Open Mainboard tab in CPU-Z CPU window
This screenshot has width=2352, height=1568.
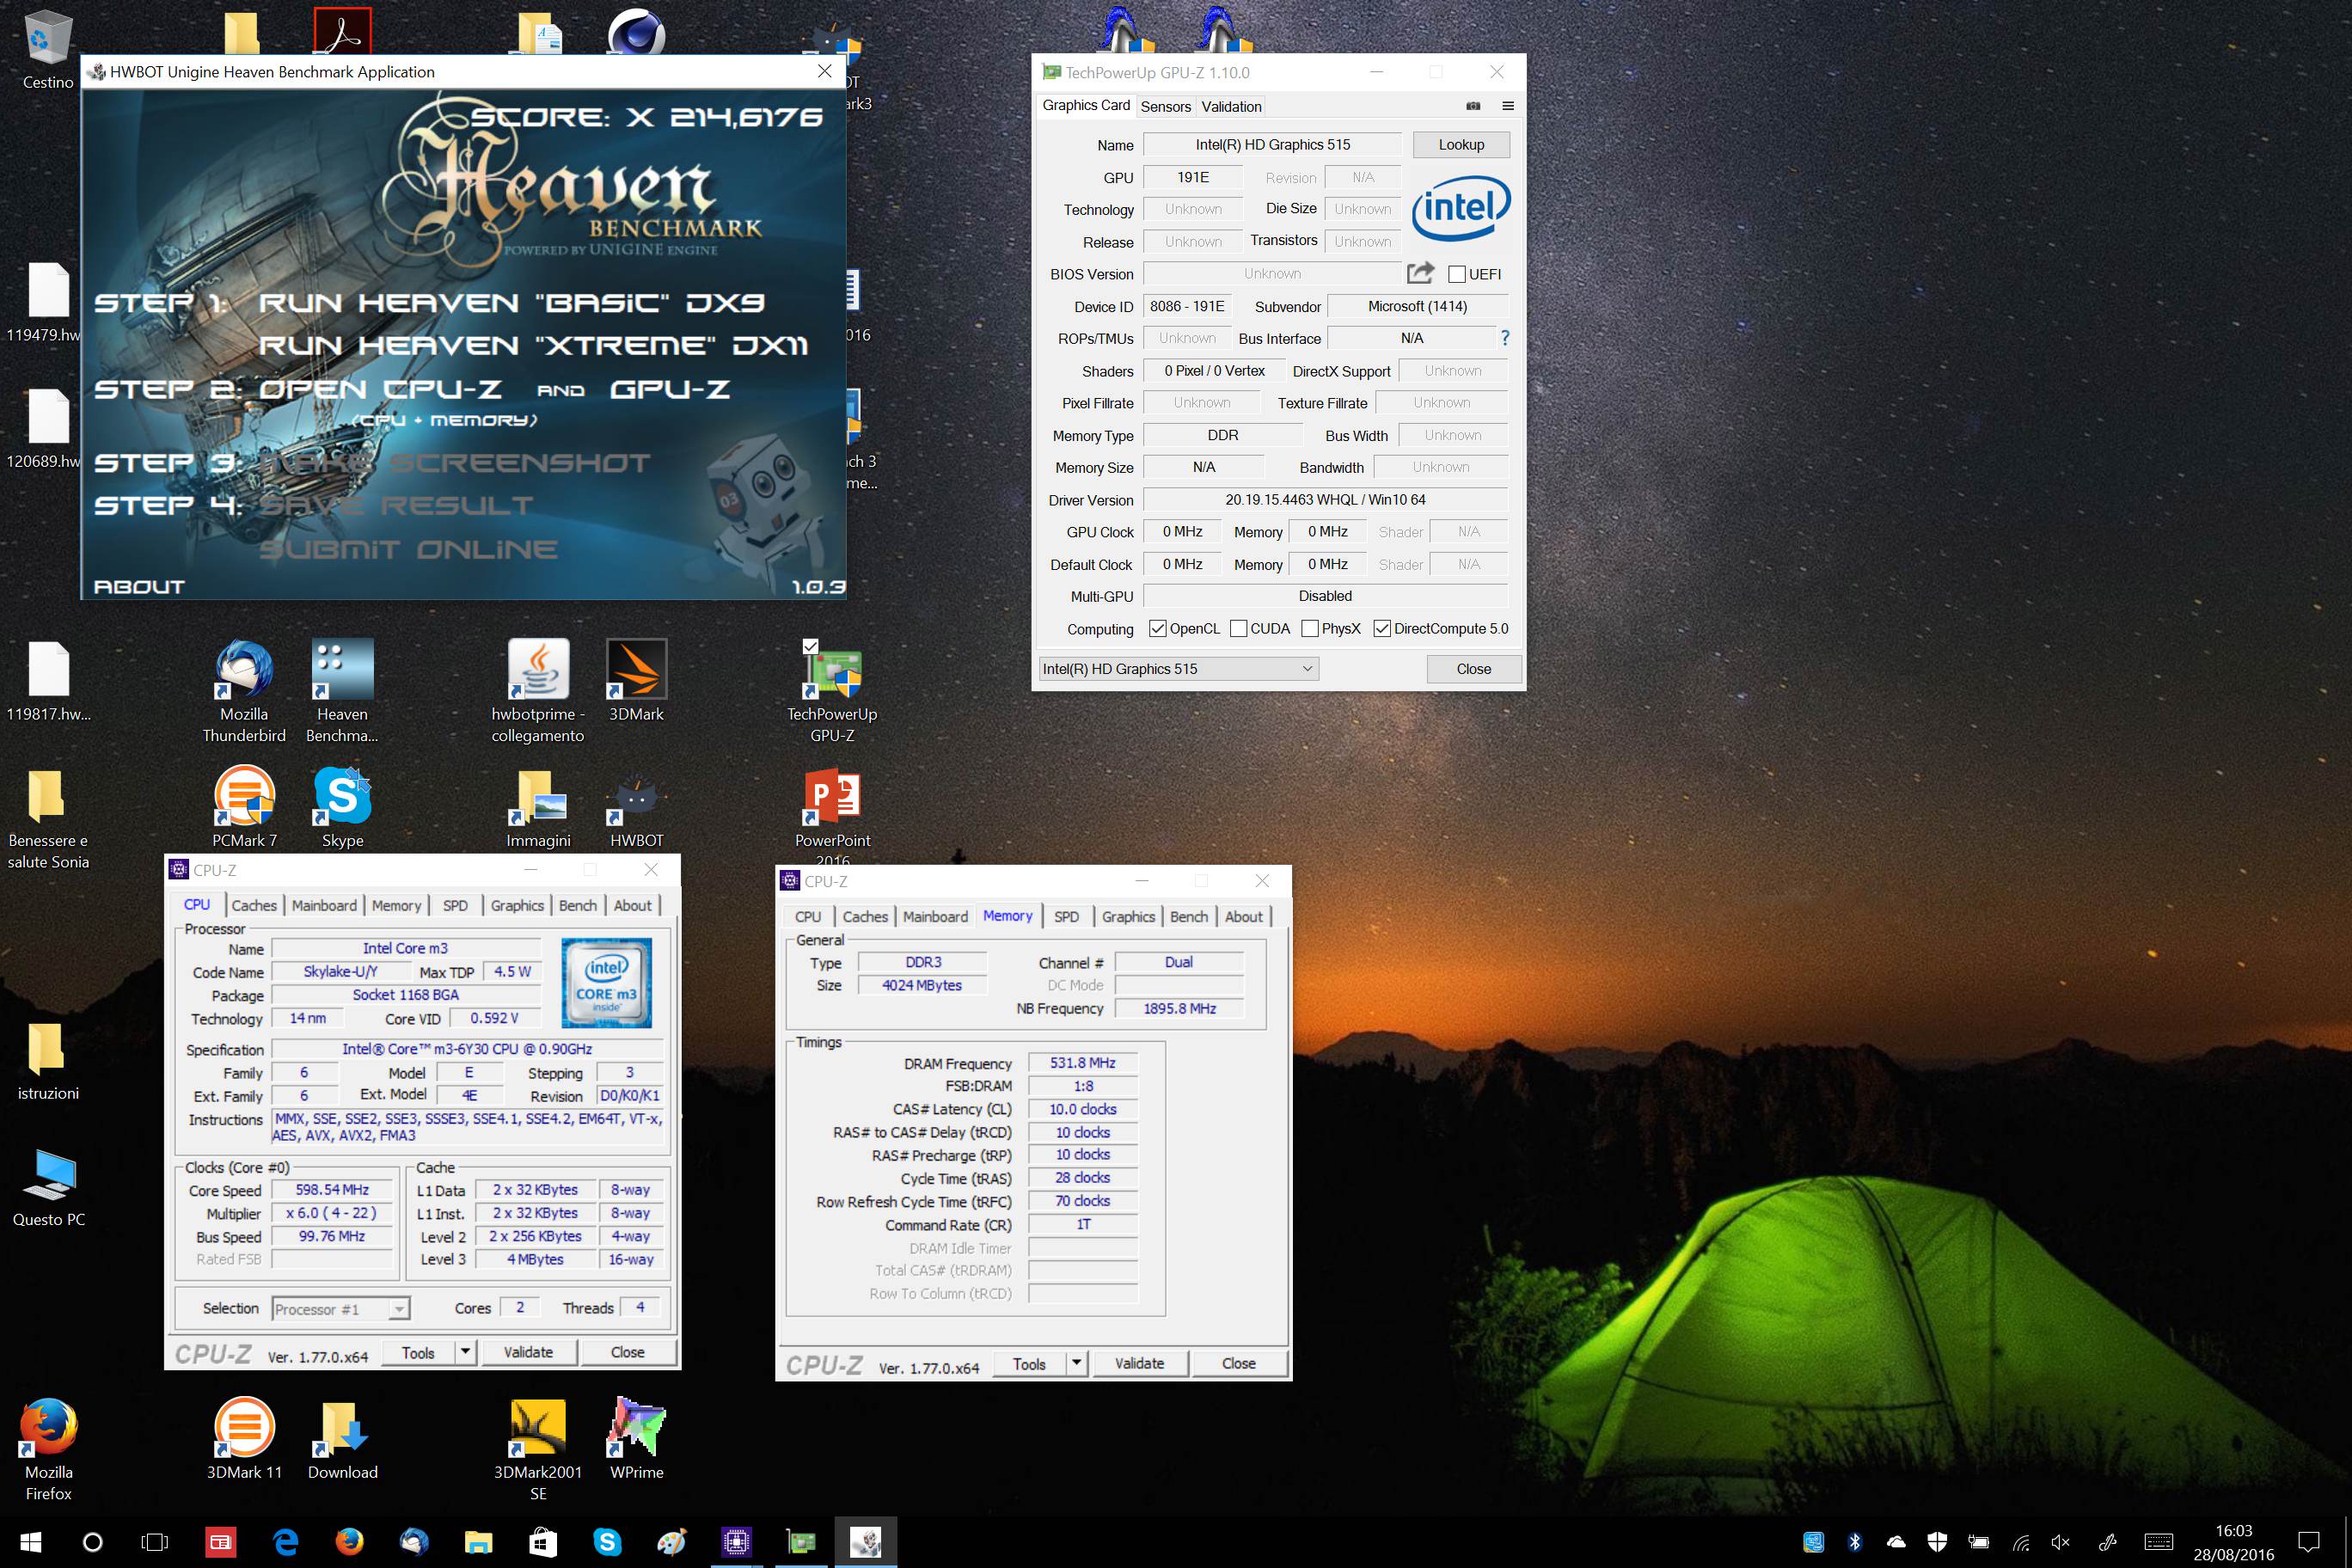[x=324, y=905]
